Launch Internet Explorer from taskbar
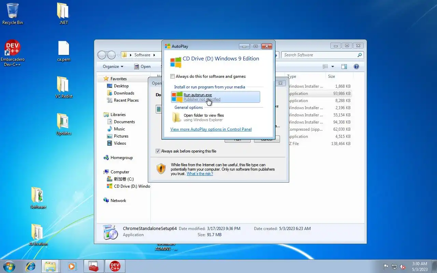The height and width of the screenshot is (273, 437). [31, 266]
